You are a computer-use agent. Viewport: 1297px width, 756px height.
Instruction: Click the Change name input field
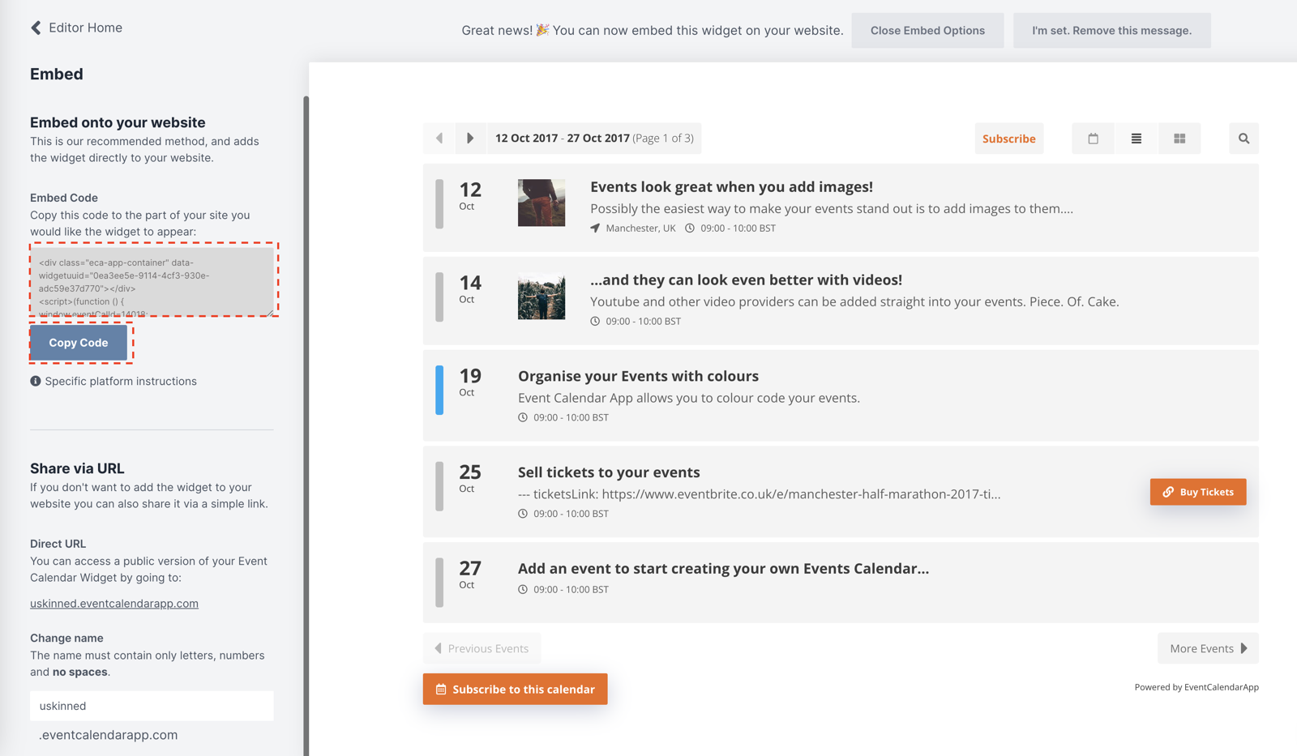click(152, 706)
